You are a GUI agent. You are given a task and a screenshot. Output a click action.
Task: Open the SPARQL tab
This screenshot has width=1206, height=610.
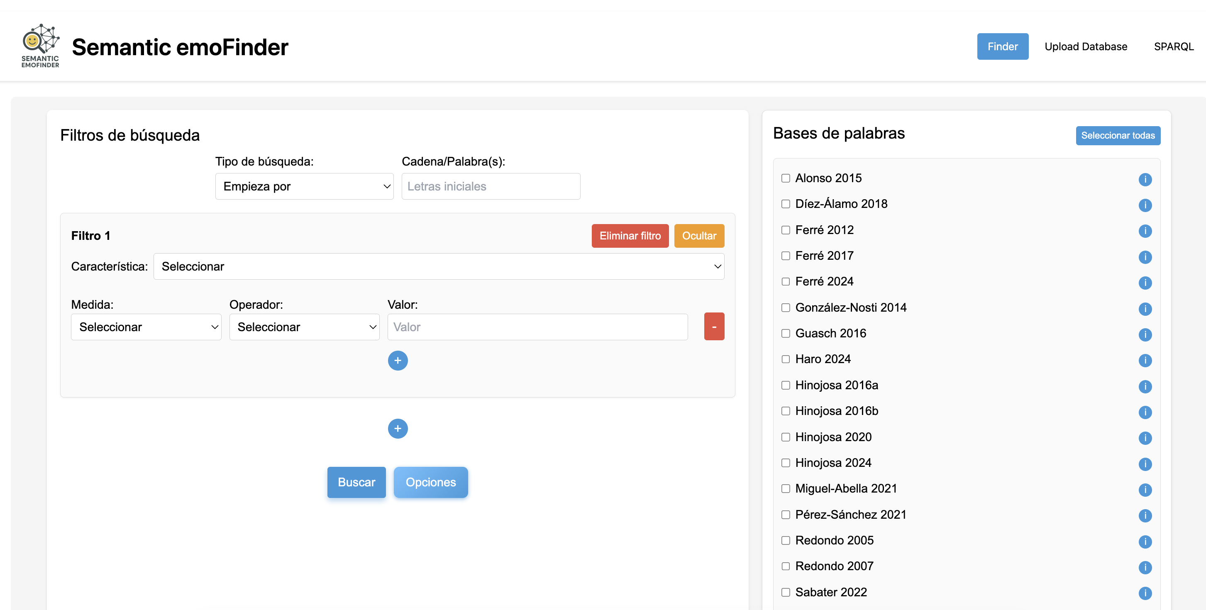click(x=1173, y=46)
